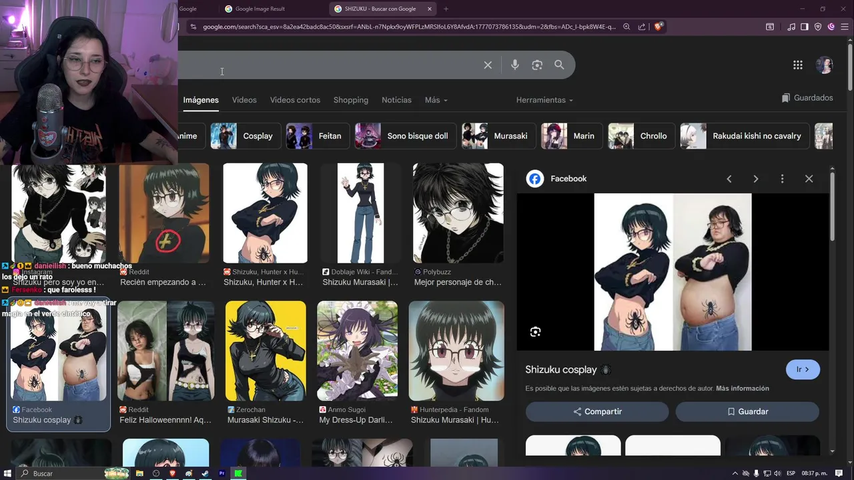Show previous image in the preview panel
This screenshot has height=480, width=854.
729,179
